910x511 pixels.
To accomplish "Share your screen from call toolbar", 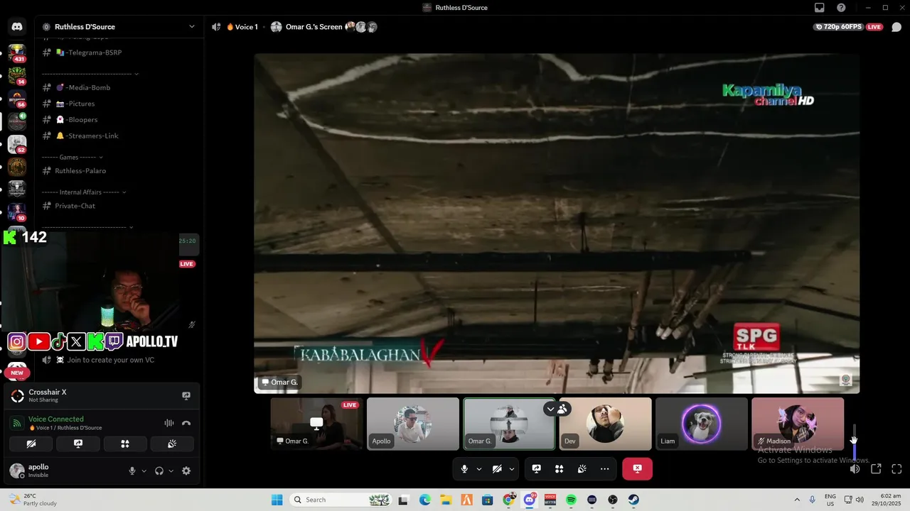I will point(537,469).
